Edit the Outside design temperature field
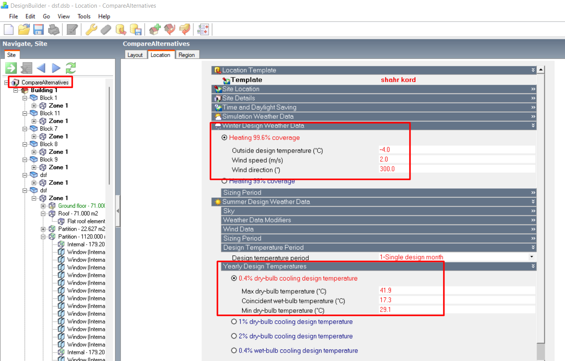The image size is (565, 361). click(457, 150)
